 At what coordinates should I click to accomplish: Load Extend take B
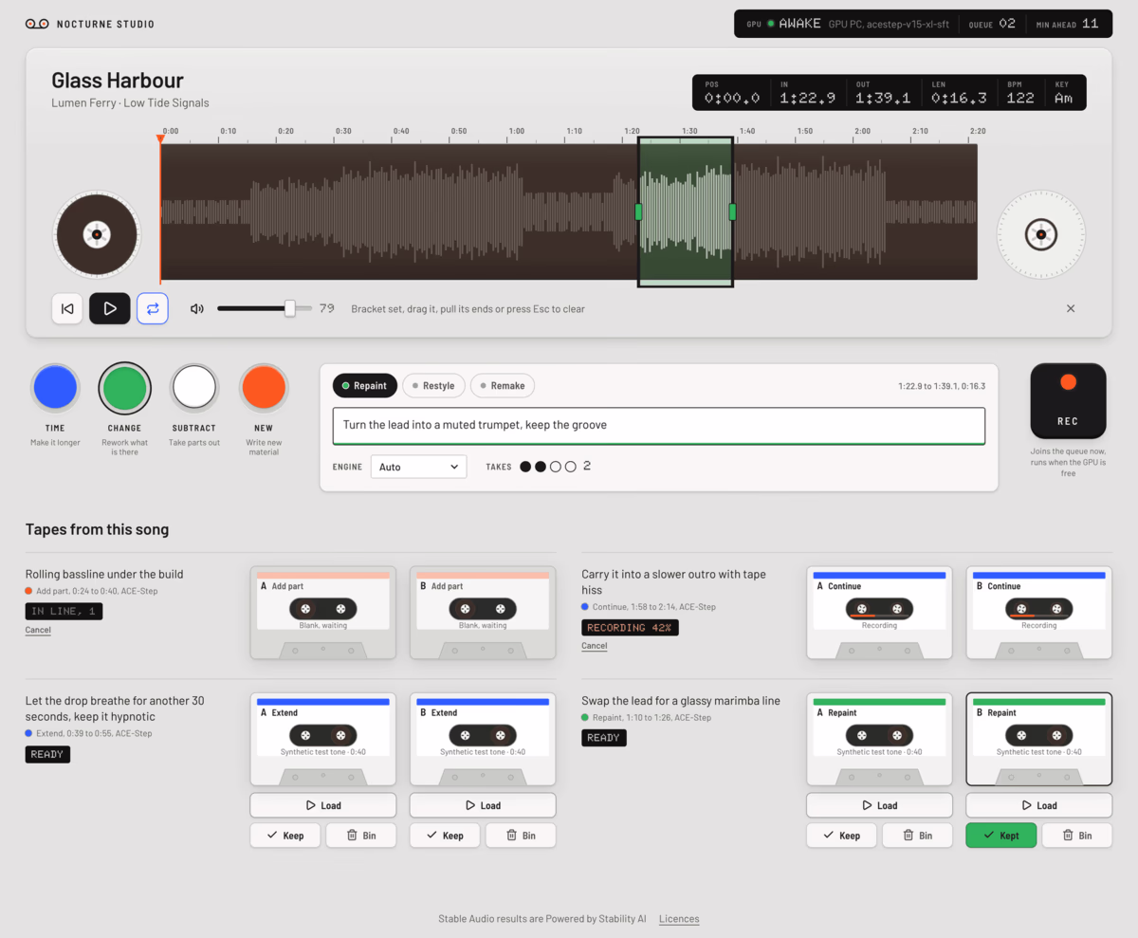click(x=482, y=805)
